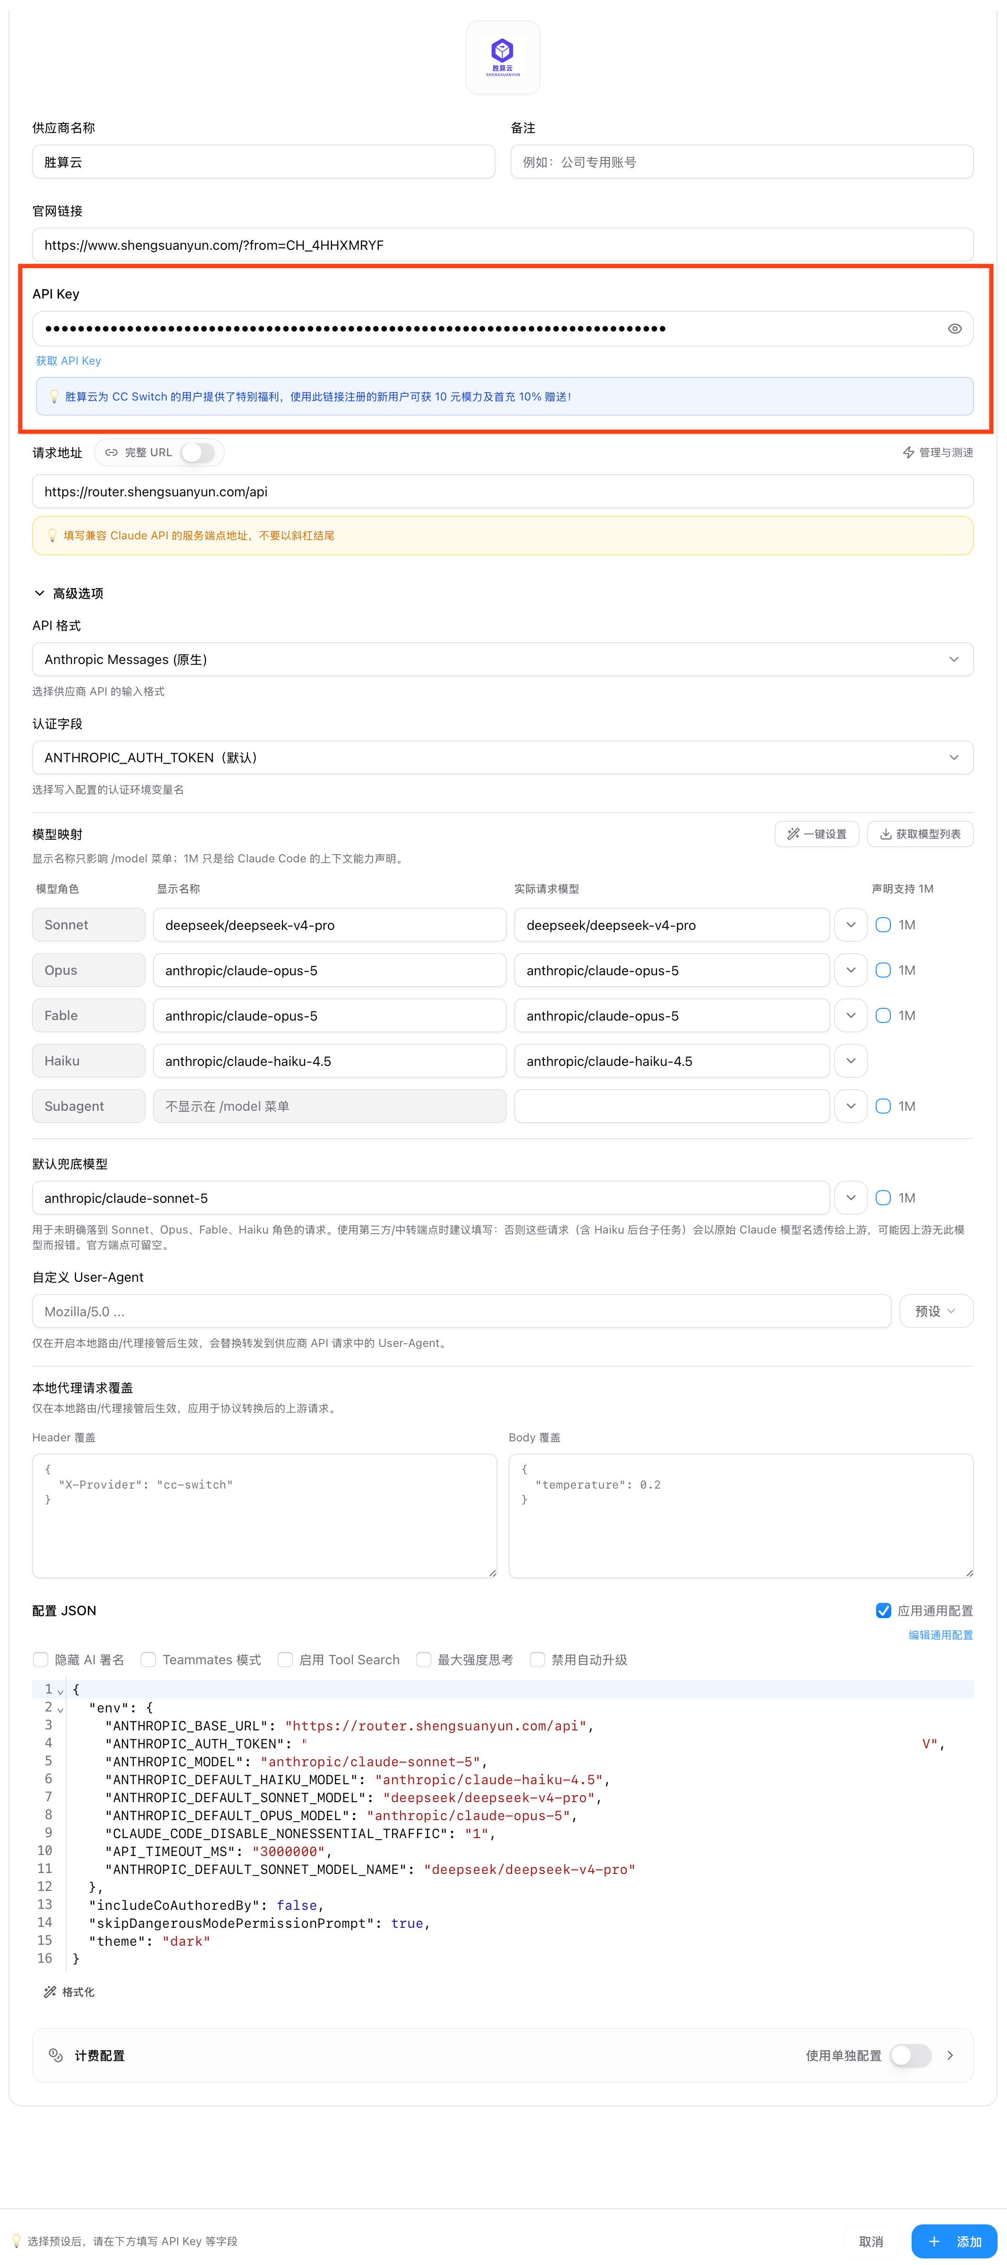Open model dropdown for Opus row

(851, 971)
